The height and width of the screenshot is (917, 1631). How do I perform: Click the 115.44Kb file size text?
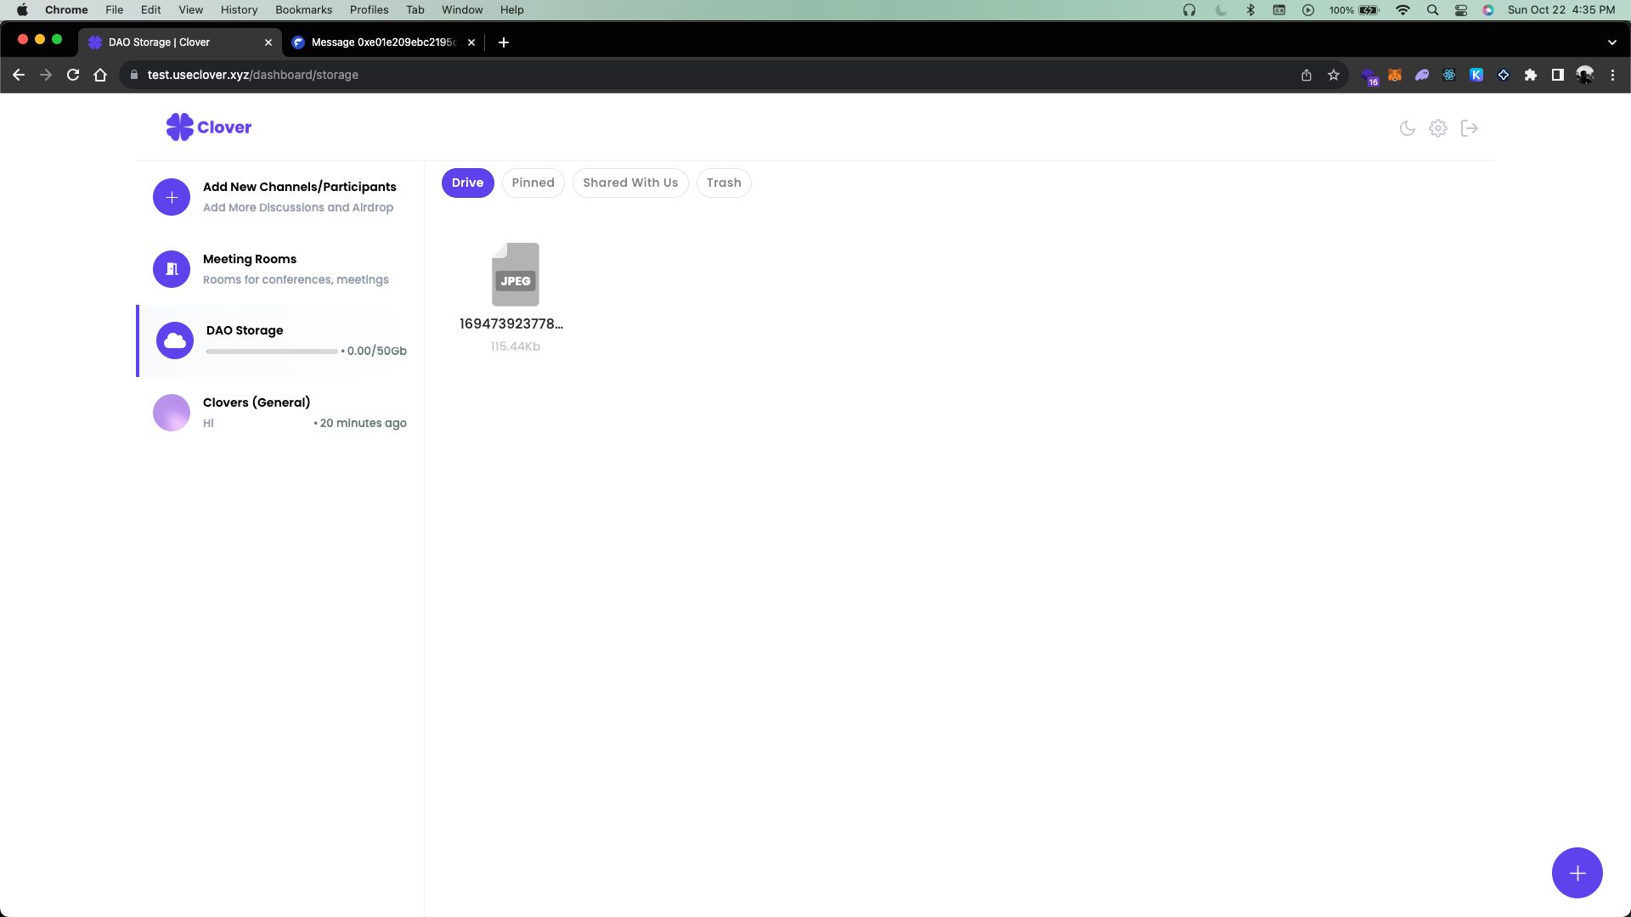coord(516,346)
